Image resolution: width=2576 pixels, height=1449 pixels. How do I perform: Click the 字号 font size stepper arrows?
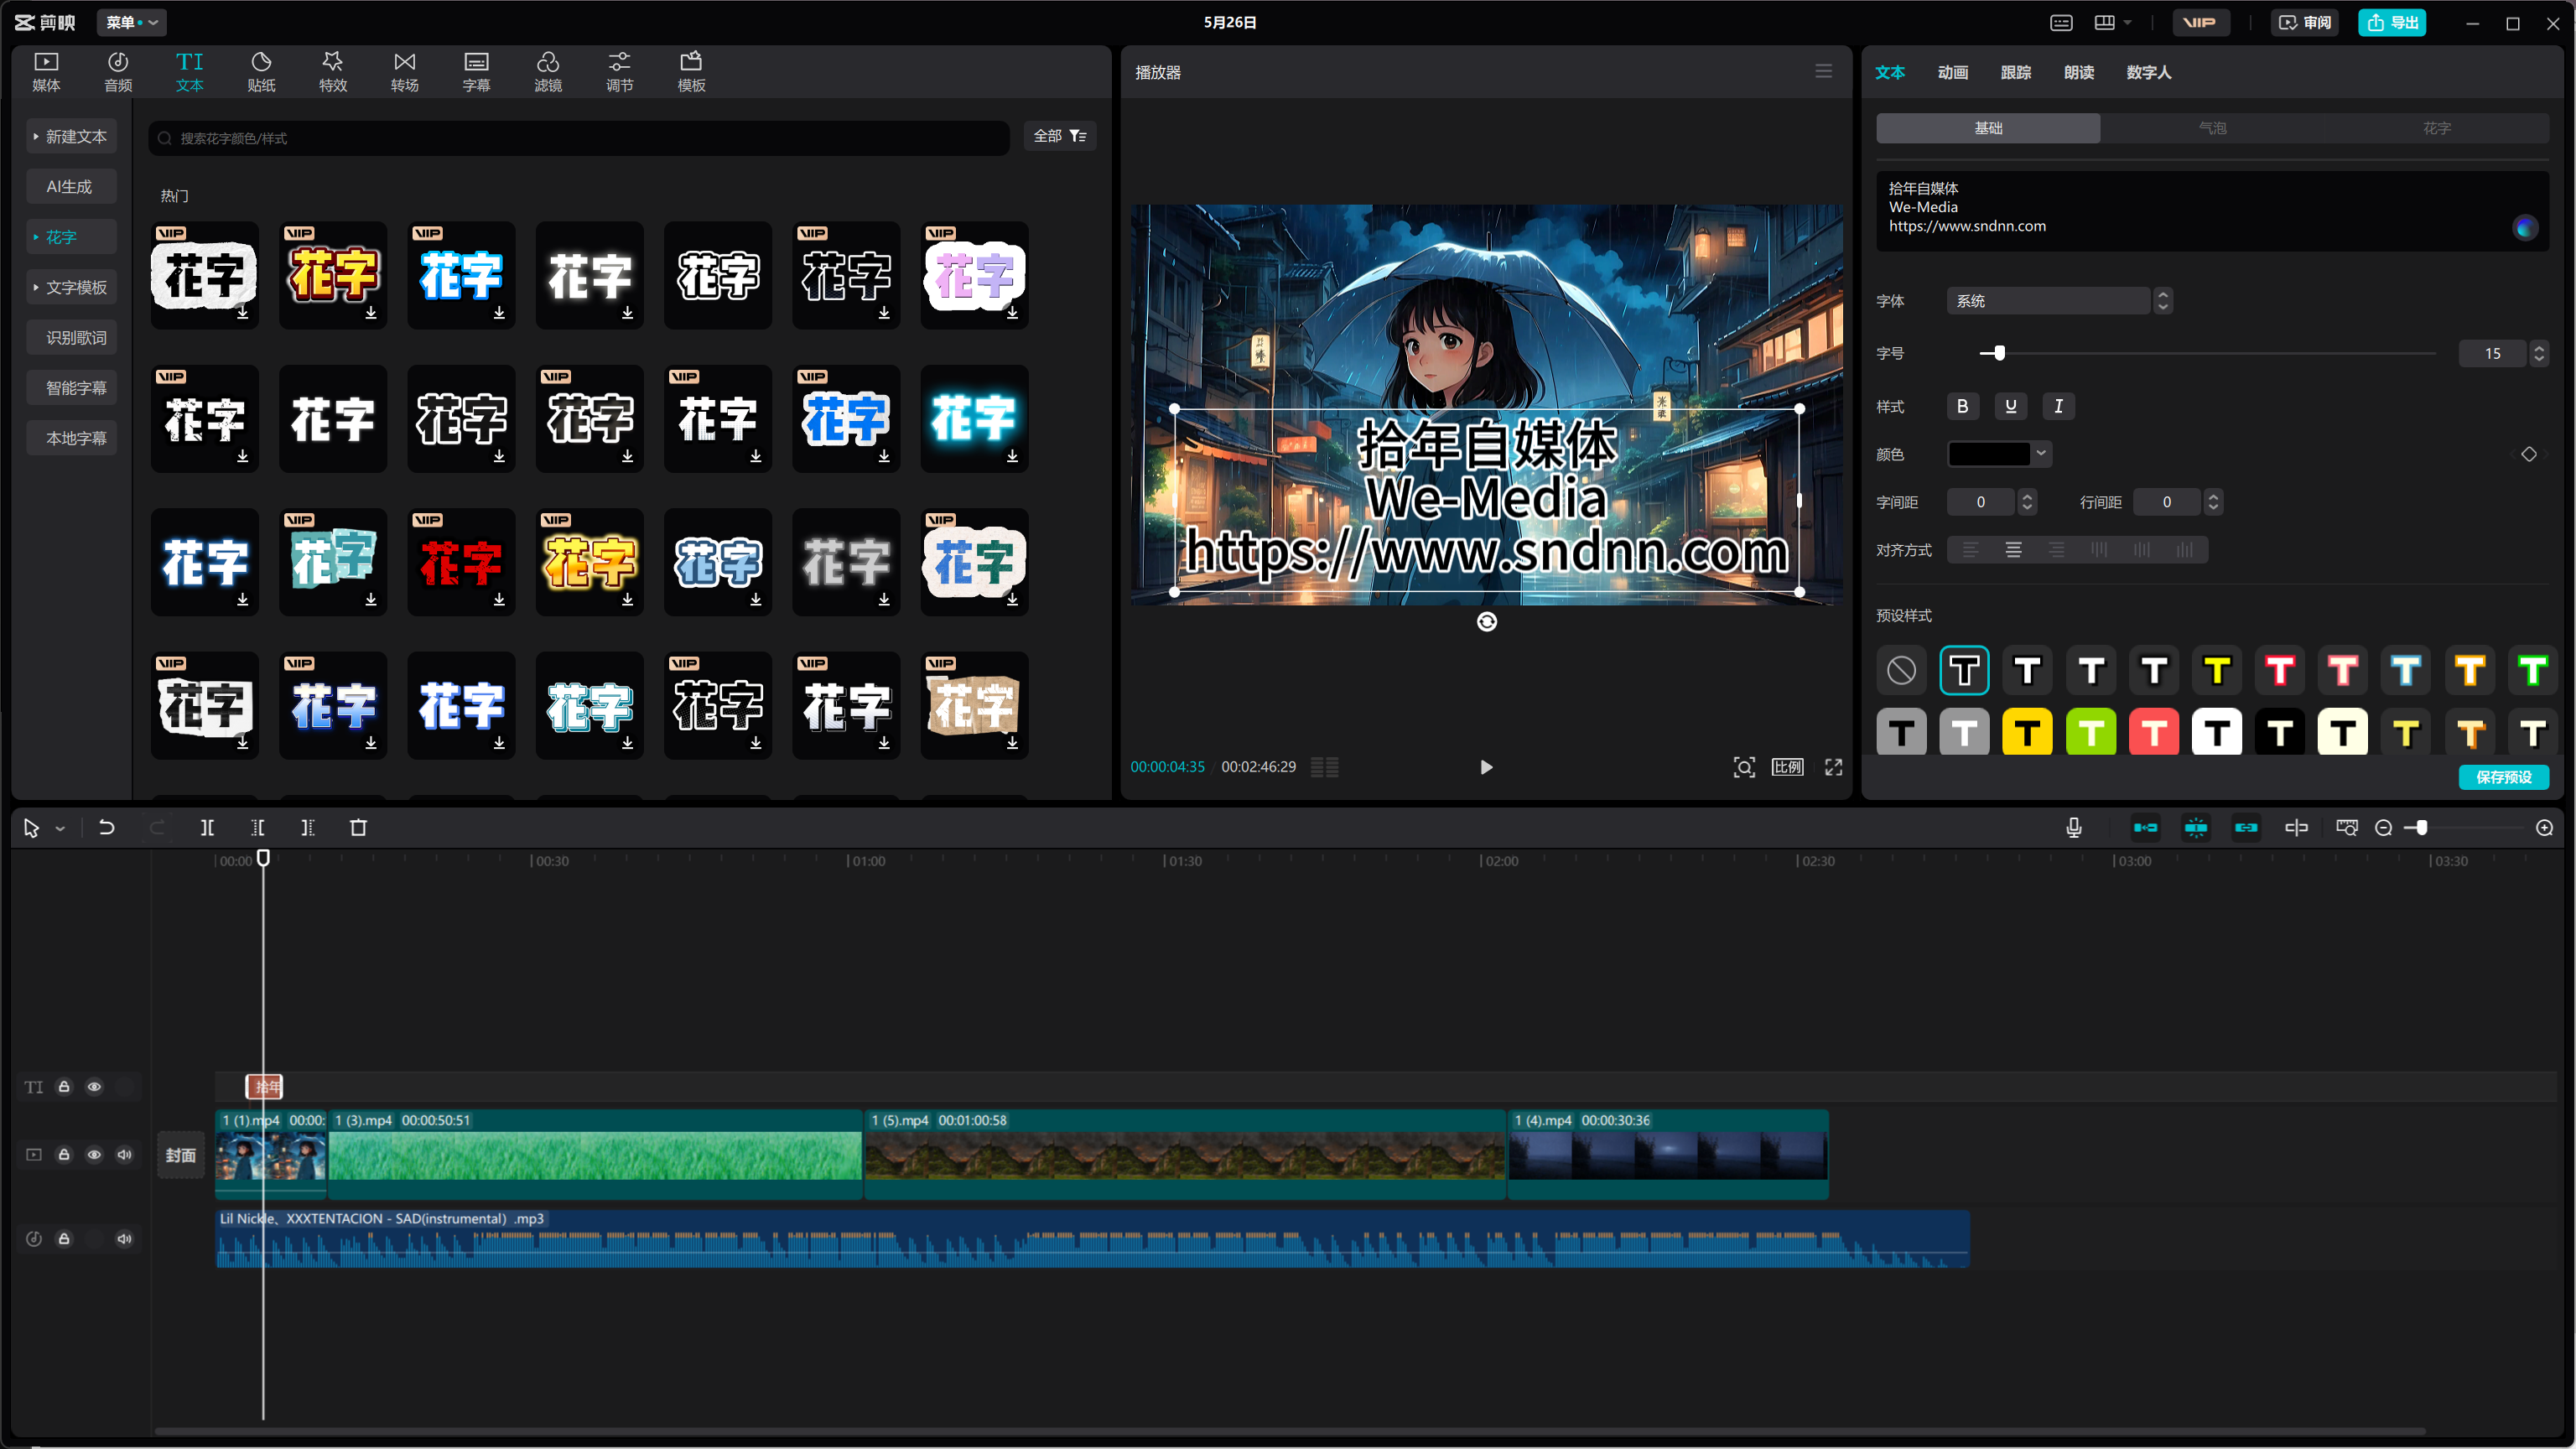[x=2538, y=353]
